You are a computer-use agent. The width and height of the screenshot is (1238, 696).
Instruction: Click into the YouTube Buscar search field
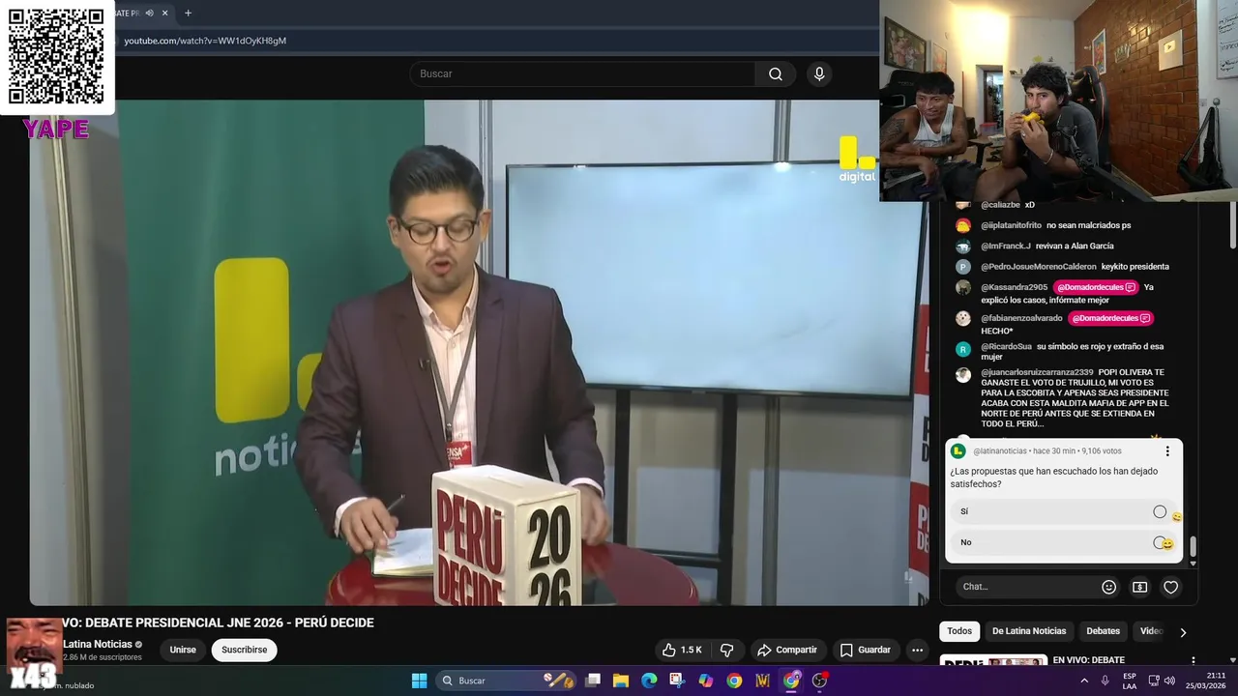[x=583, y=74]
